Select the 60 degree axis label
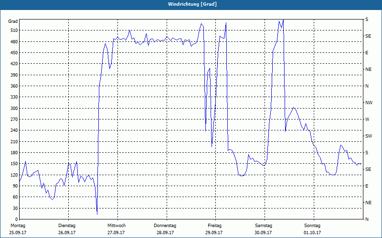The width and height of the screenshot is (382, 238). (15, 197)
